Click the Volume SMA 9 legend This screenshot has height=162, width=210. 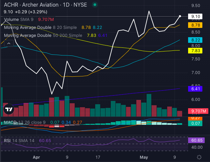pyautogui.click(x=29, y=20)
